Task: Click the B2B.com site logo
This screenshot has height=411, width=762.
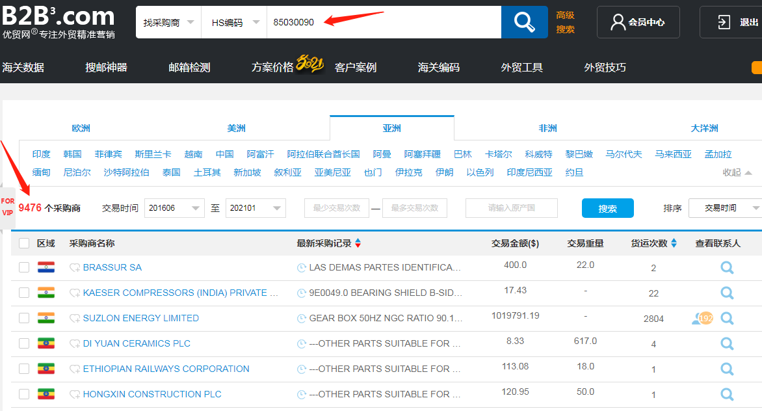Action: [x=59, y=22]
